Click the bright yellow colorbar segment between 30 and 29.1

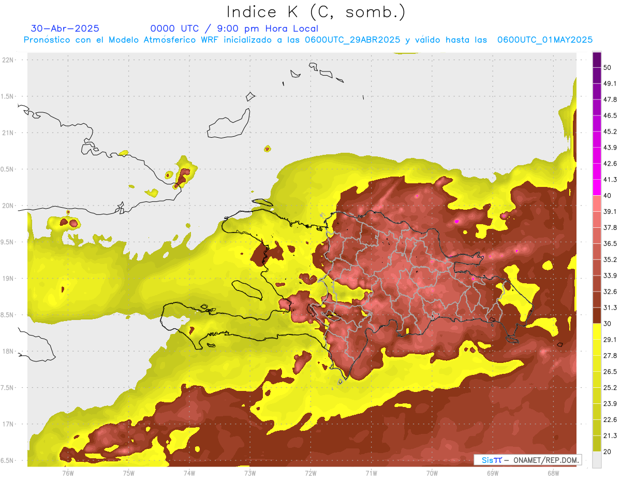[597, 331]
